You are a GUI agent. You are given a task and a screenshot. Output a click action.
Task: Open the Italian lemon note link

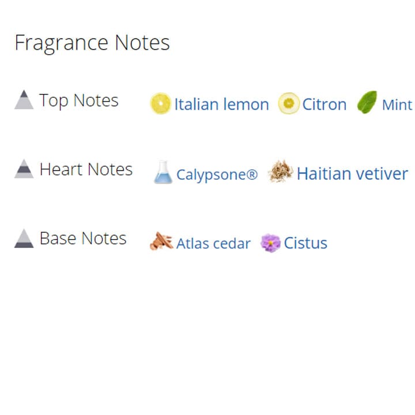221,104
